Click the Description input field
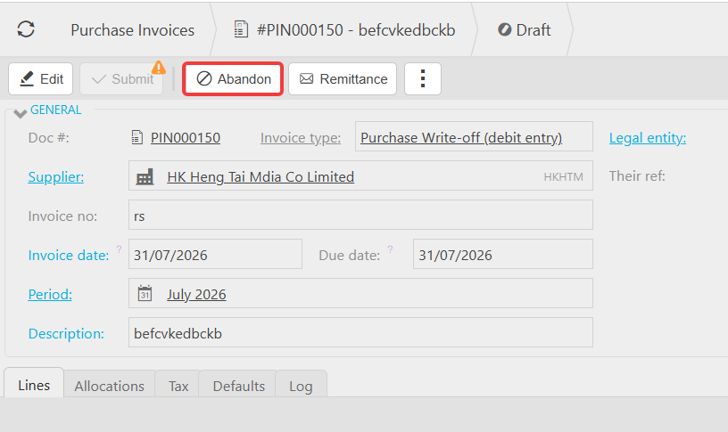 [x=360, y=332]
